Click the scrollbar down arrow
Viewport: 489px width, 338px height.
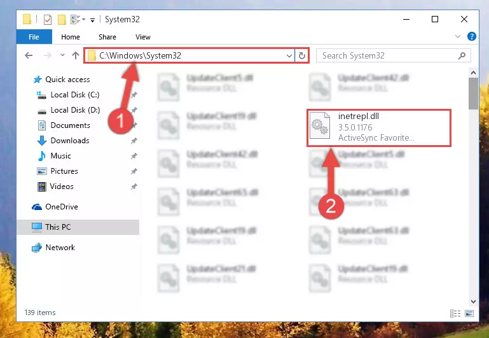pos(473,302)
